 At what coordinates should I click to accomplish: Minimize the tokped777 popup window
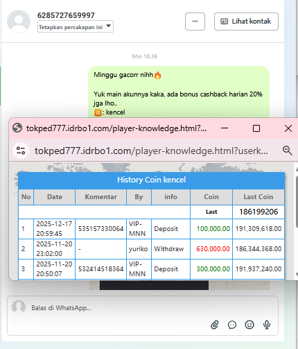tap(225, 128)
